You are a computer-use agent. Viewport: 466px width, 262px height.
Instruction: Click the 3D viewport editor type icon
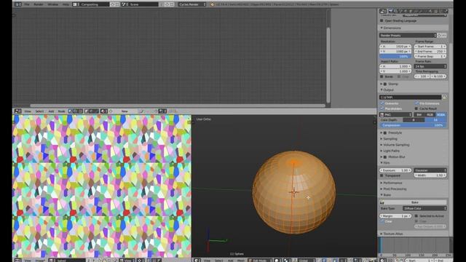tap(197, 261)
